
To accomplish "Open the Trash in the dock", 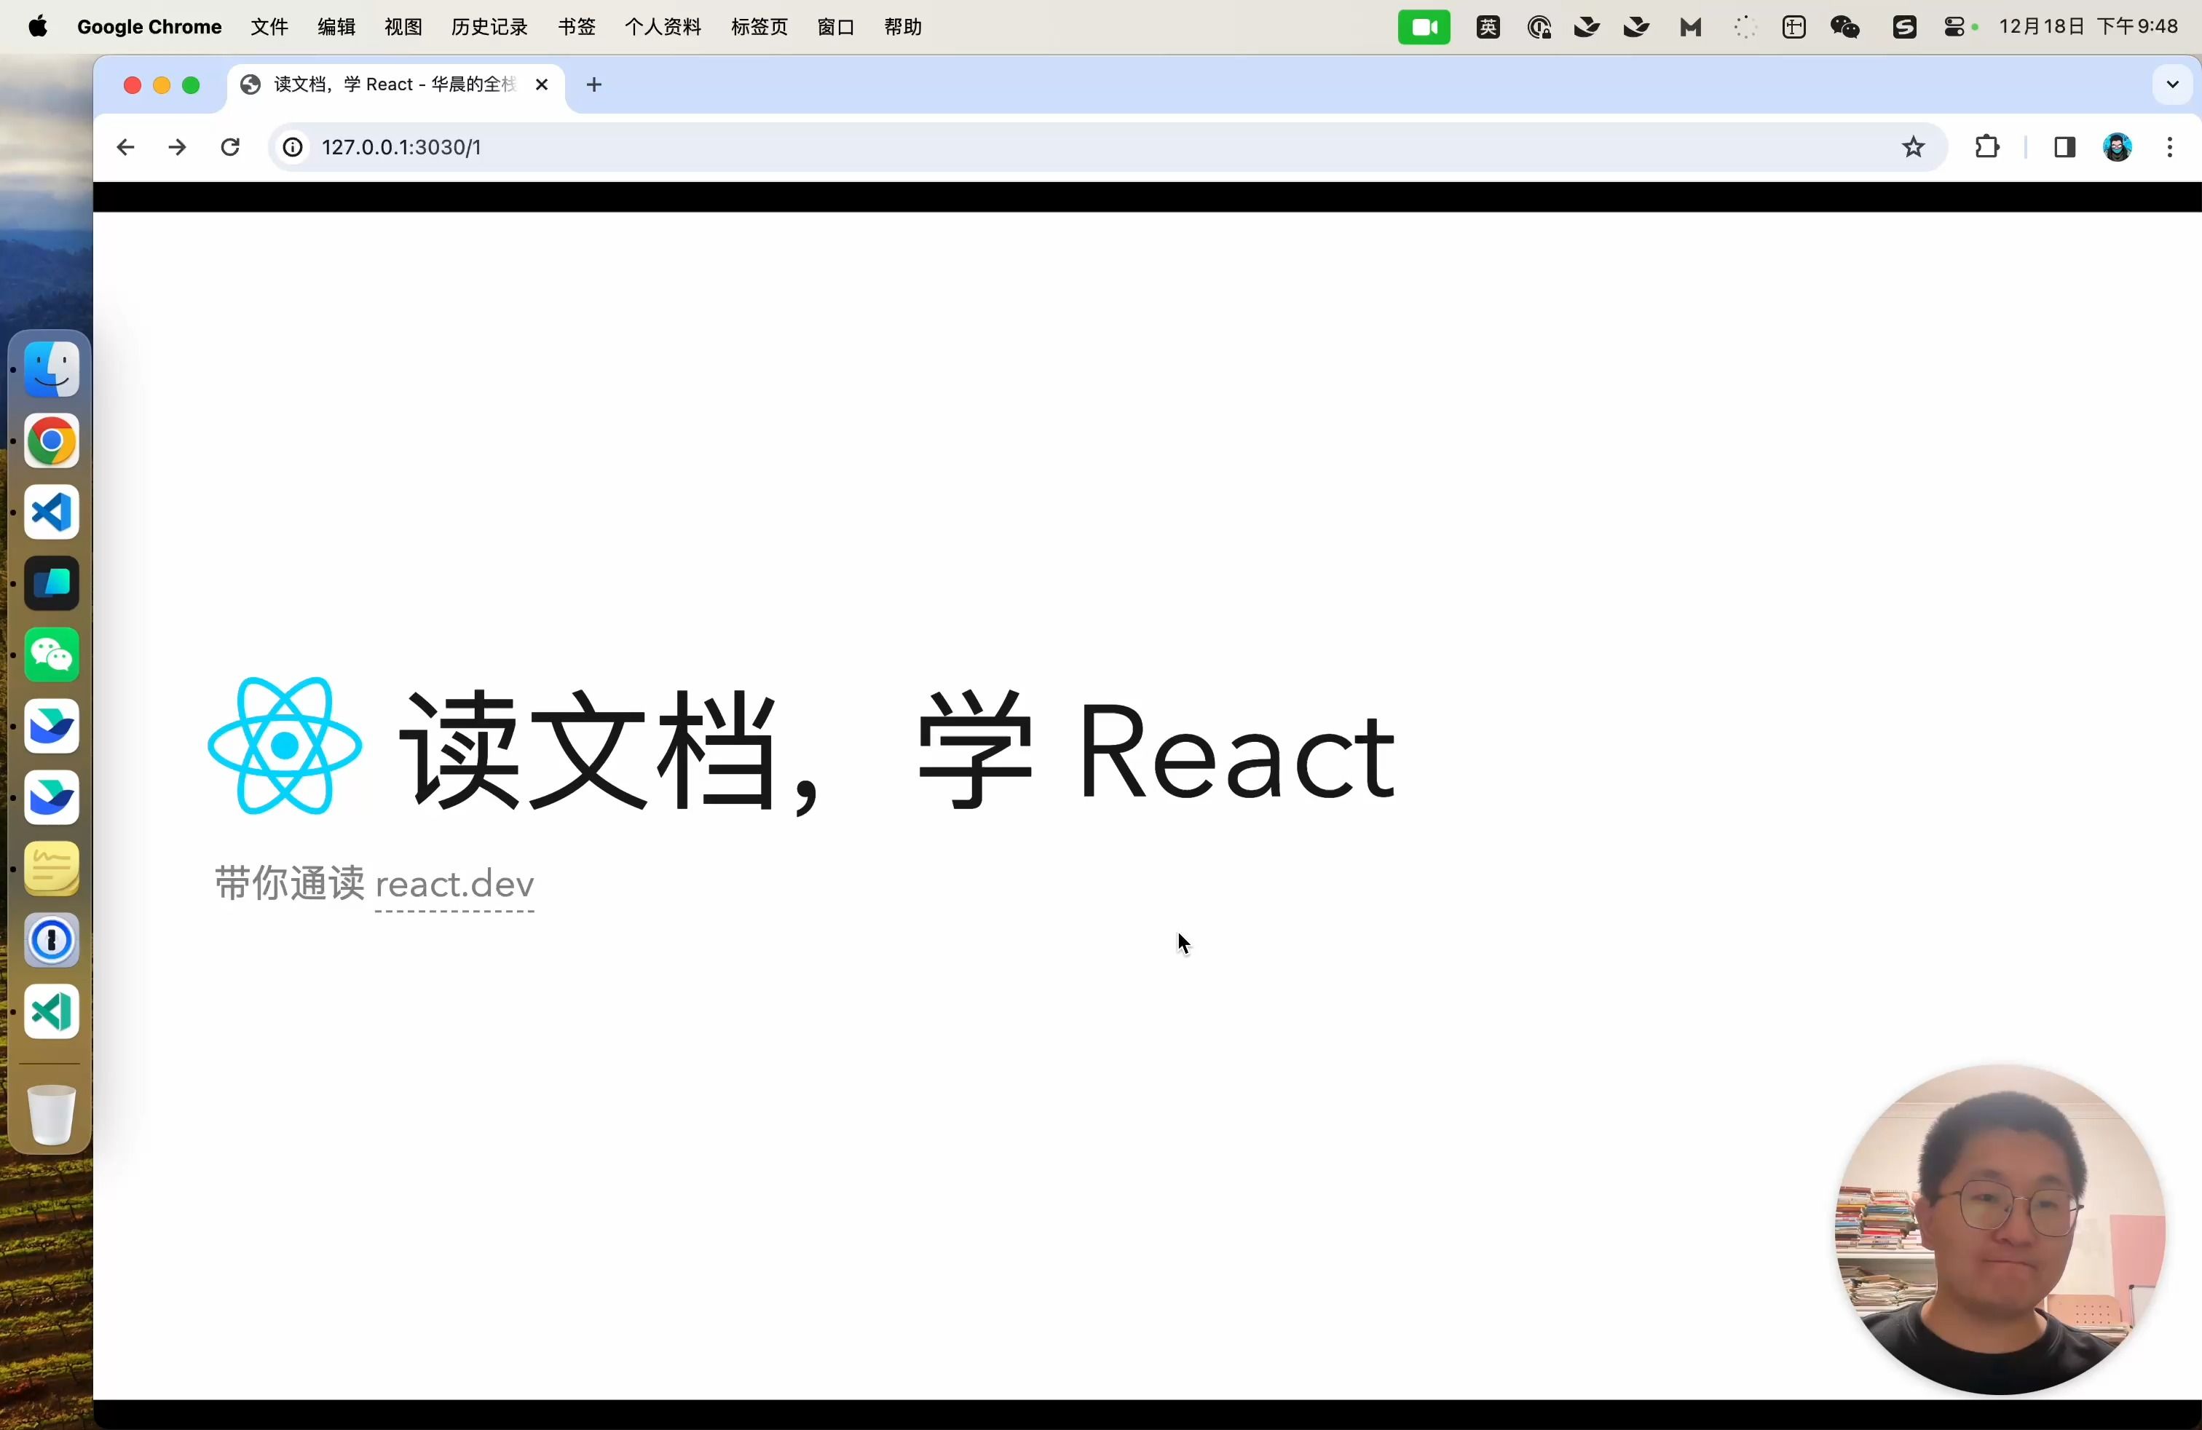I will coord(52,1115).
